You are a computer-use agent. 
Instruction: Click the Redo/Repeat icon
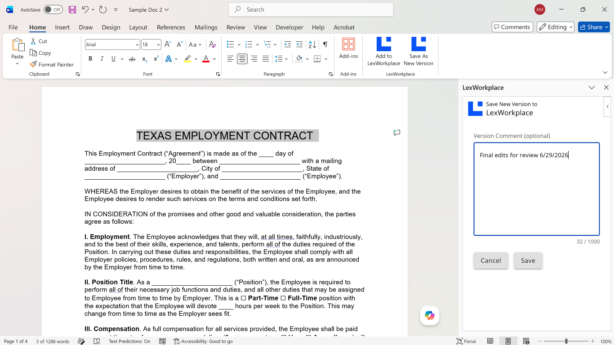102,9
